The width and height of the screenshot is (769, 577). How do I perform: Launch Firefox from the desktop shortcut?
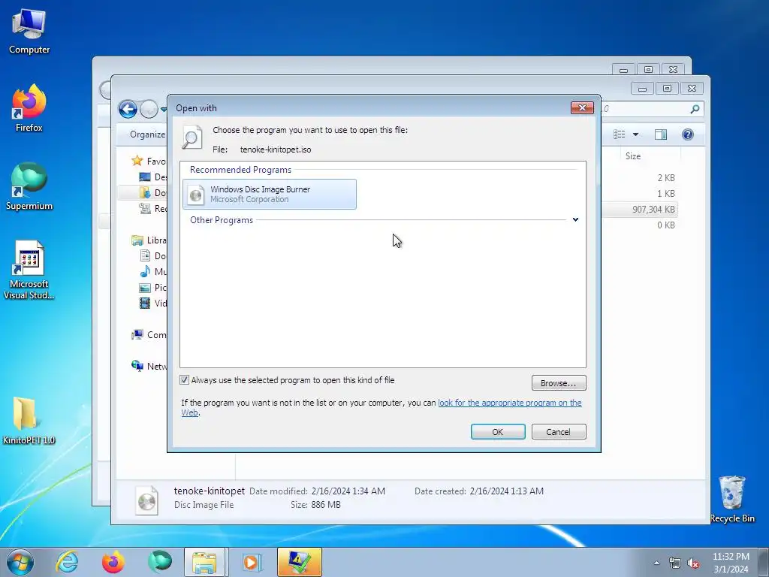point(29,108)
